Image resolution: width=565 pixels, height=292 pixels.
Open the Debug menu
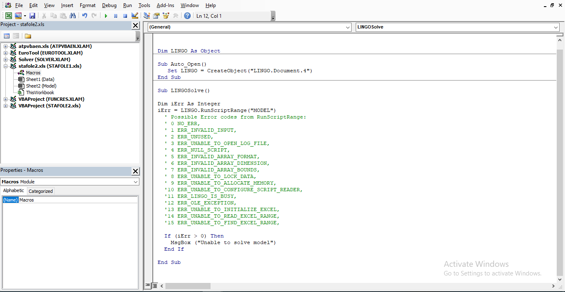coord(109,5)
